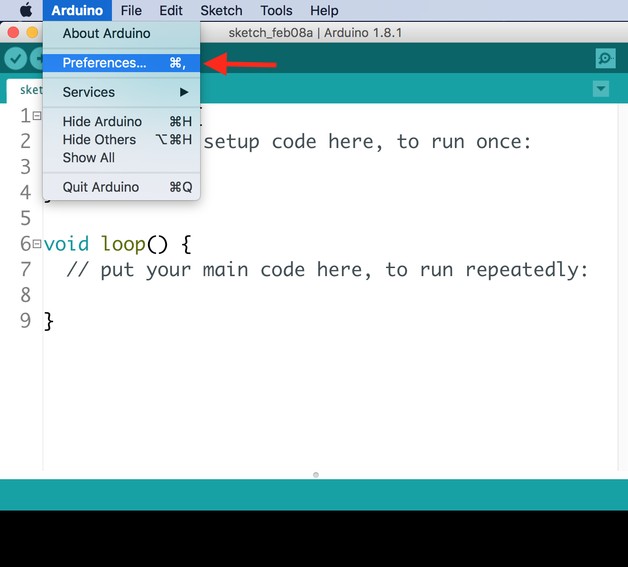Choose About Arduino
The height and width of the screenshot is (567, 628).
[121, 33]
